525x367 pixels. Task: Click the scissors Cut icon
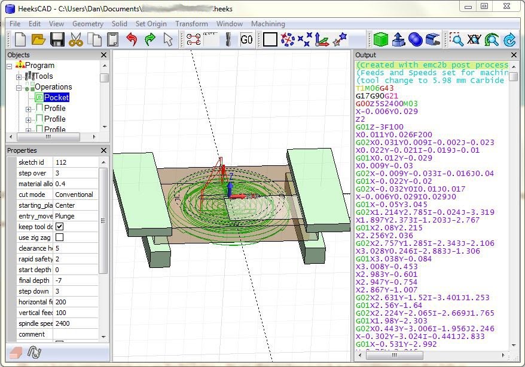[75, 40]
